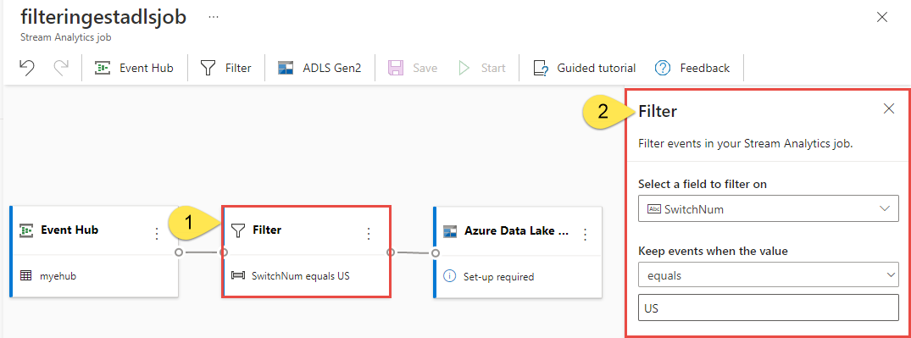
Task: Open the job title ellipsis menu
Action: [x=214, y=17]
